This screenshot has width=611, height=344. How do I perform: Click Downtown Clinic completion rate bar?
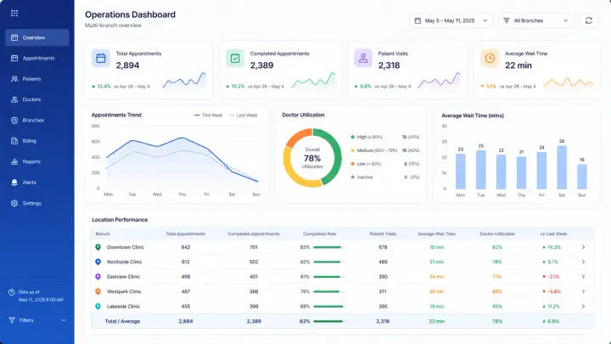pos(329,247)
